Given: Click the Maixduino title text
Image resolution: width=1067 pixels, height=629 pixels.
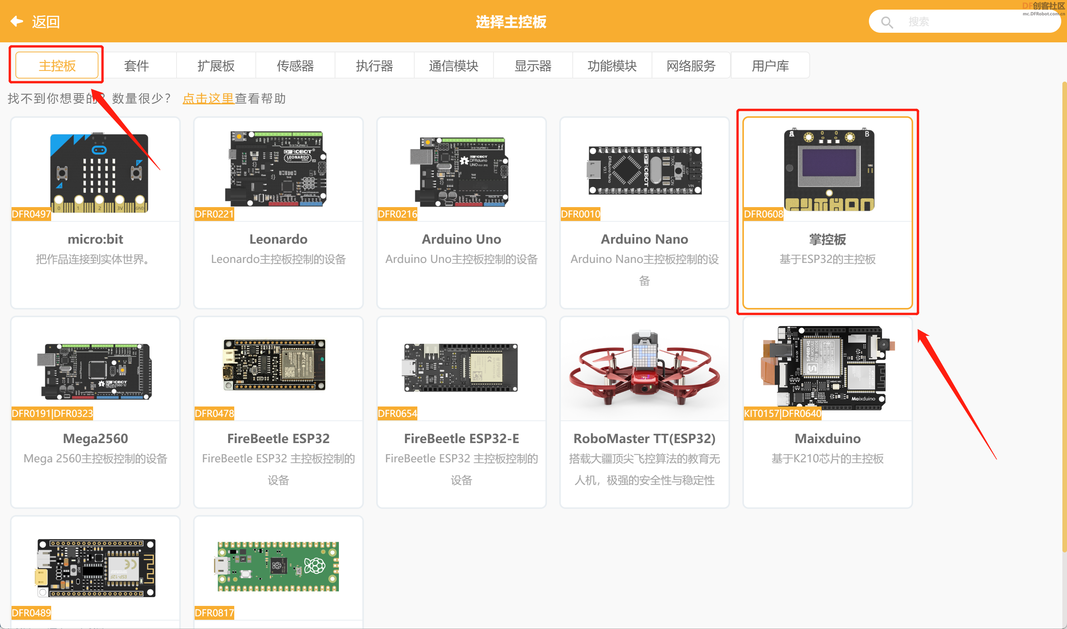Looking at the screenshot, I should click(x=827, y=438).
